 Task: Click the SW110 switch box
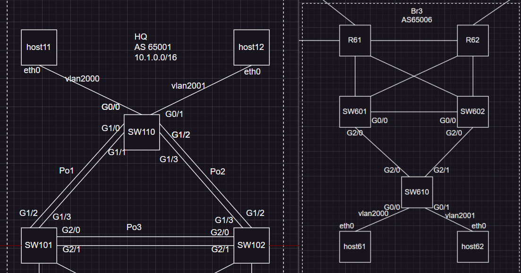(x=141, y=132)
